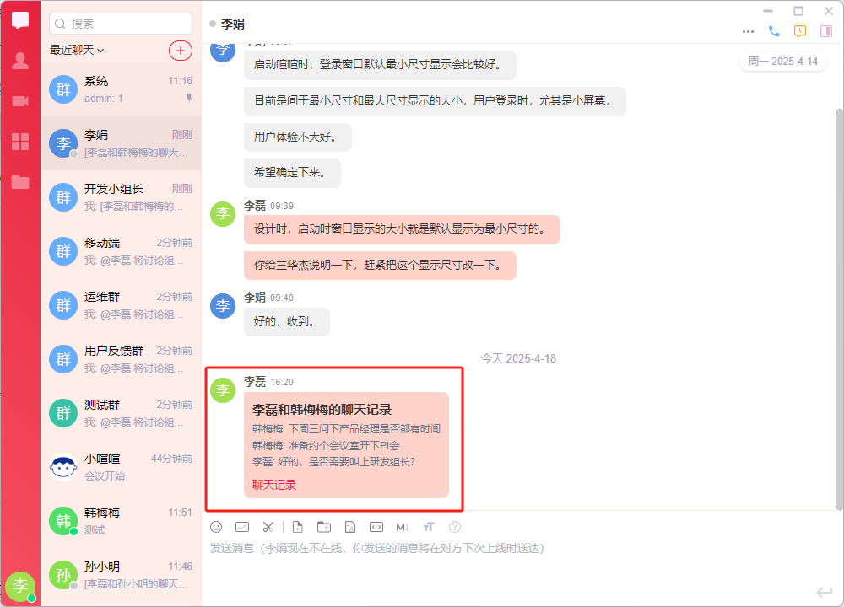Viewport: 844px width, 607px height.
Task: Insert a code snippet with the code icon
Action: click(376, 527)
